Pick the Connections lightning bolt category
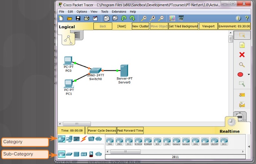The width and height of the screenshot is (256, 164). coord(84,139)
